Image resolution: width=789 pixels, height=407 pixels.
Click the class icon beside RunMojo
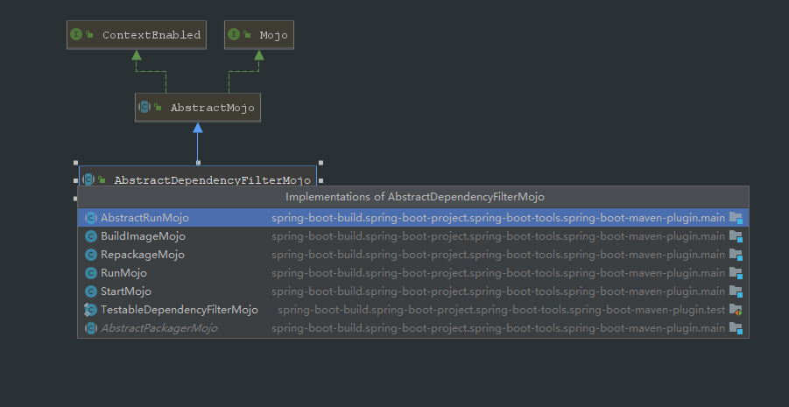click(90, 273)
